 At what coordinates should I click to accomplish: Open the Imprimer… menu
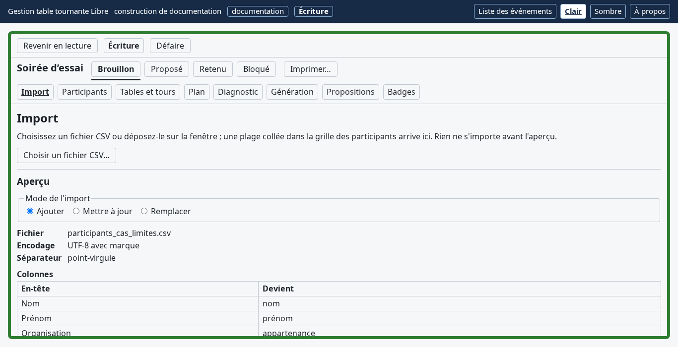point(311,69)
